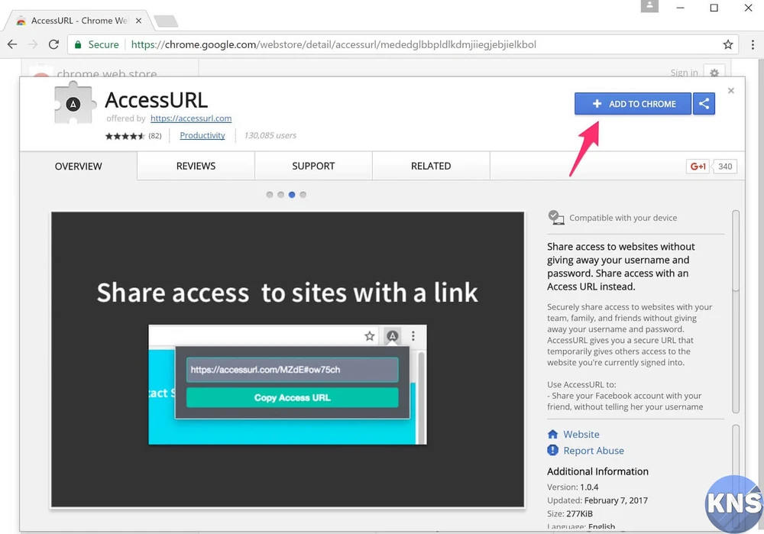
Task: Open the web store settings gear
Action: pyautogui.click(x=714, y=73)
